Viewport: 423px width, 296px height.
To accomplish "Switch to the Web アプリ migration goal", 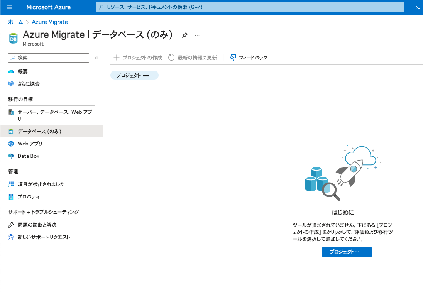I will pos(30,144).
